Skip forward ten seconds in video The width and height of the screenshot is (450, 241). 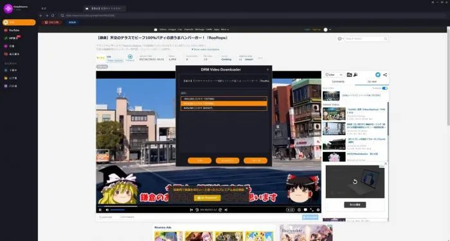click(x=220, y=210)
